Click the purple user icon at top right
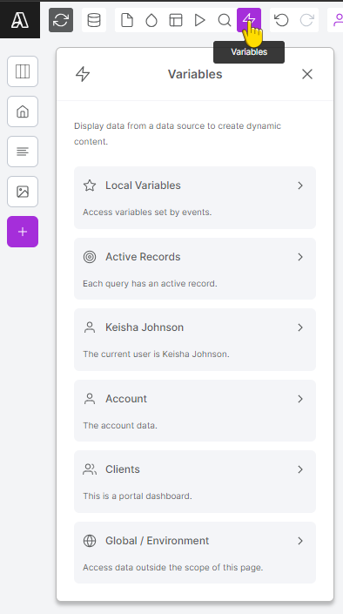The height and width of the screenshot is (614, 343). pos(338,20)
